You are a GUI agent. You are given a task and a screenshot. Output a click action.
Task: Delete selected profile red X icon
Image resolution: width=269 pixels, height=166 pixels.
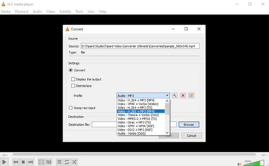[x=183, y=96]
